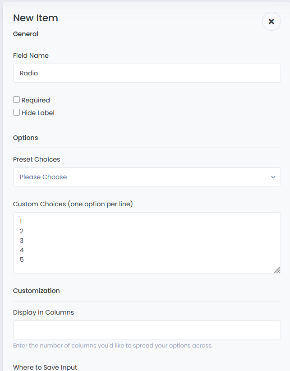The height and width of the screenshot is (371, 290).
Task: Click the Required label text
Action: (36, 100)
